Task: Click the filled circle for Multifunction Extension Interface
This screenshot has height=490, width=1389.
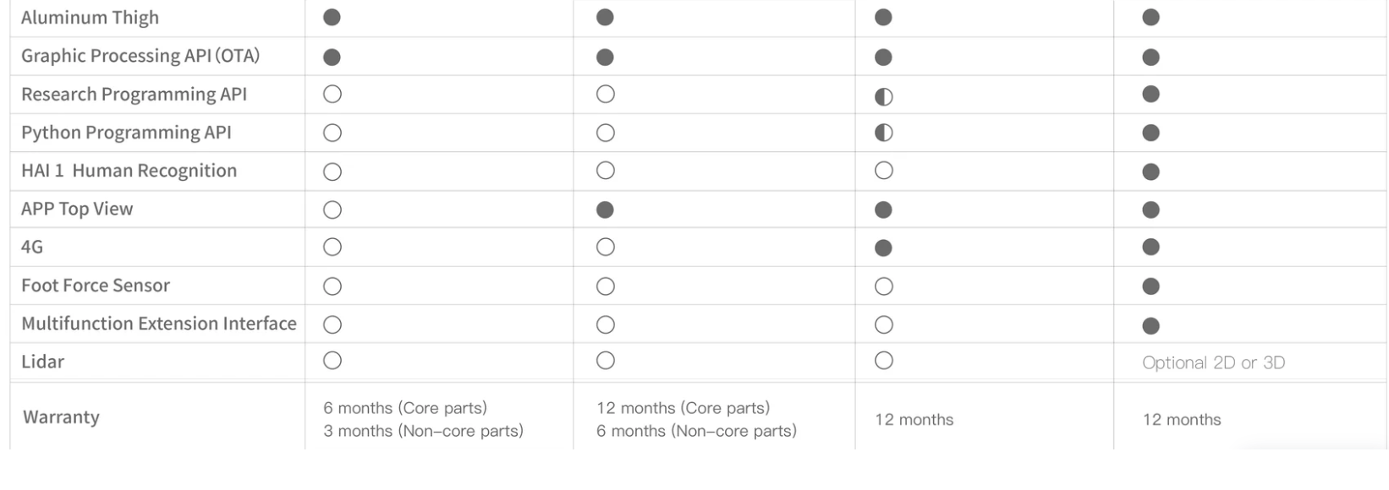Action: point(1150,325)
